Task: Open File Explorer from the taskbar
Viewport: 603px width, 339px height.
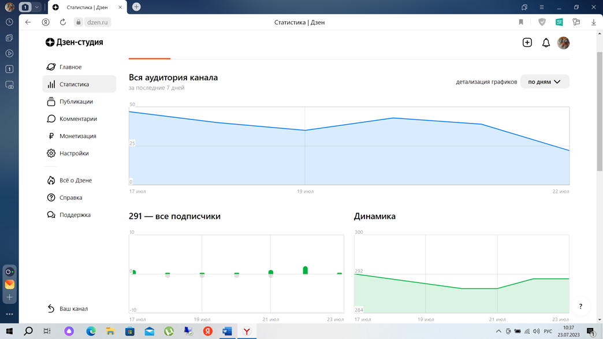Action: tap(110, 331)
